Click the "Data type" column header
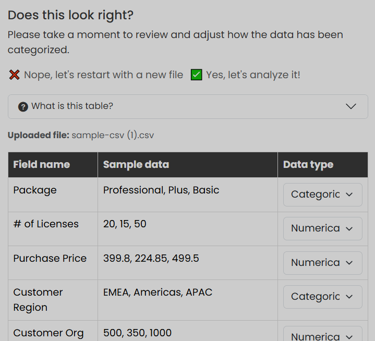375x341 pixels. (308, 165)
